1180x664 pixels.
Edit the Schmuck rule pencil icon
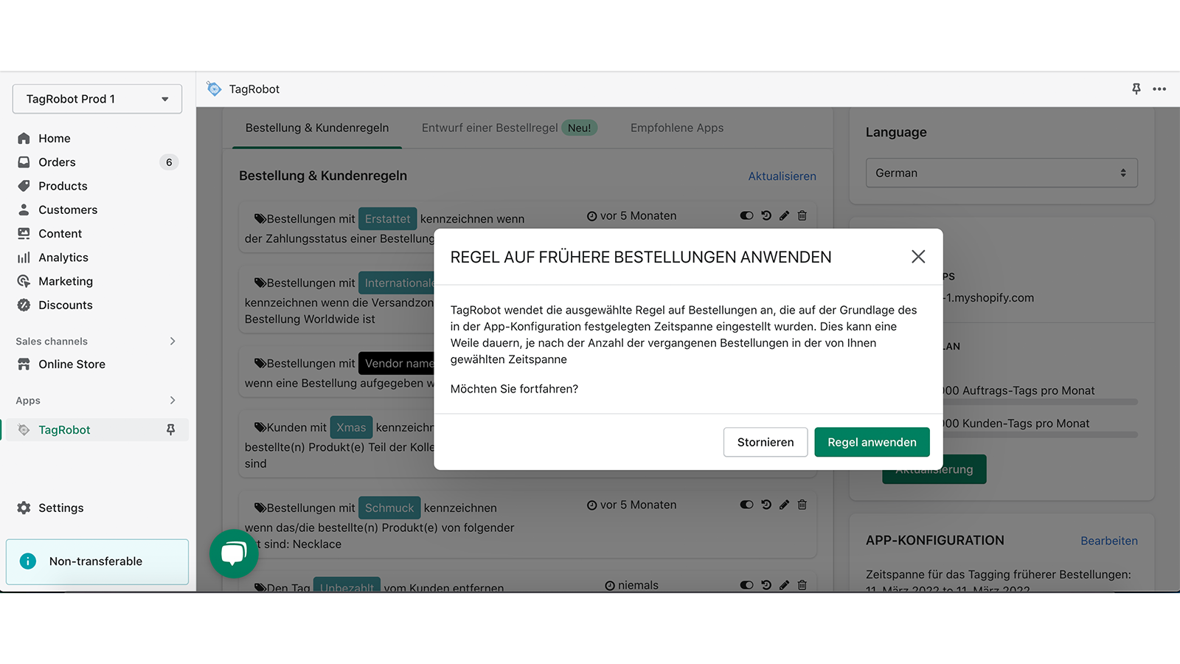pos(784,505)
